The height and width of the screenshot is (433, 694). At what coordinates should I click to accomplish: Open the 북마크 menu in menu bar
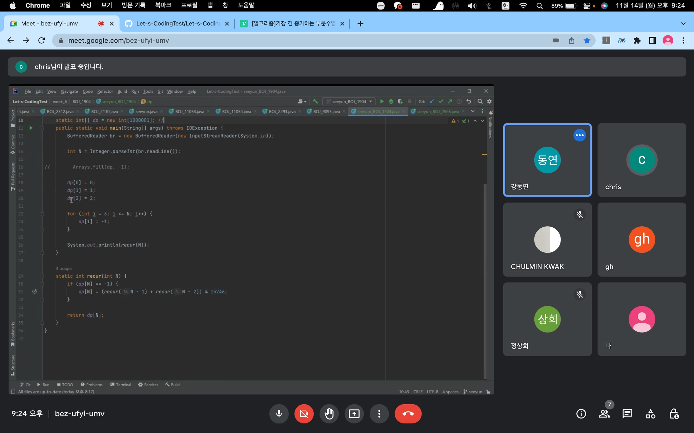(163, 5)
